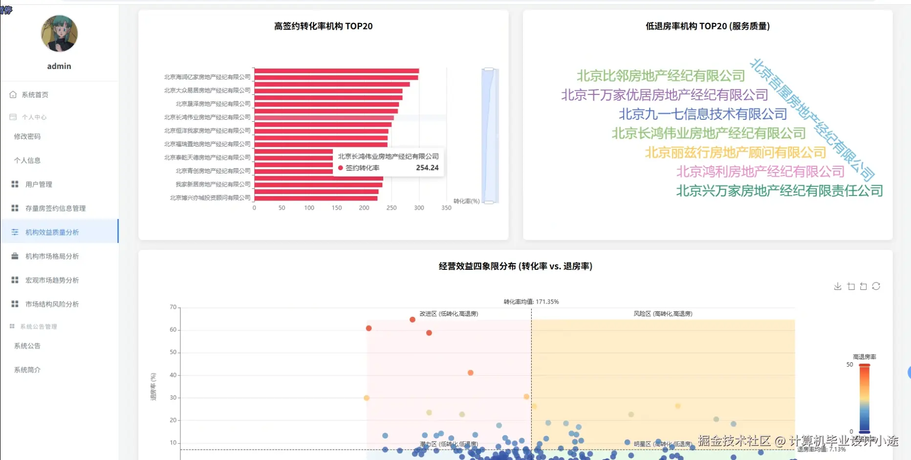The width and height of the screenshot is (911, 460).
Task: Click the grid icon beside 用户管理
Action: coord(15,184)
